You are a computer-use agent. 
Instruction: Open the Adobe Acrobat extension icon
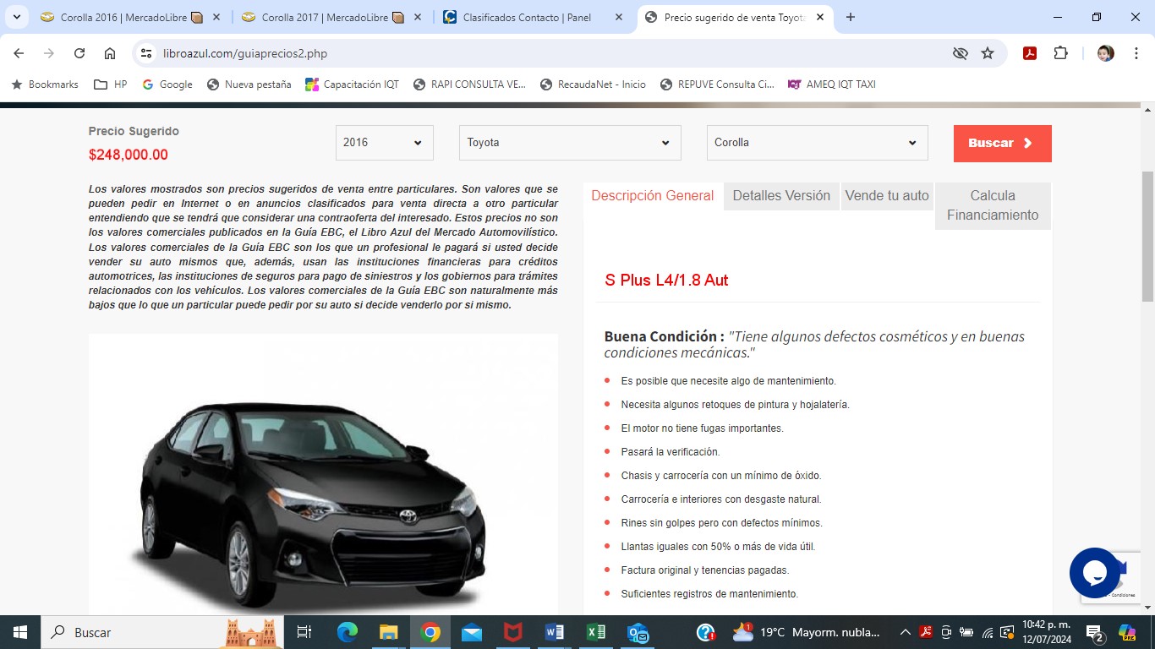coord(1030,53)
